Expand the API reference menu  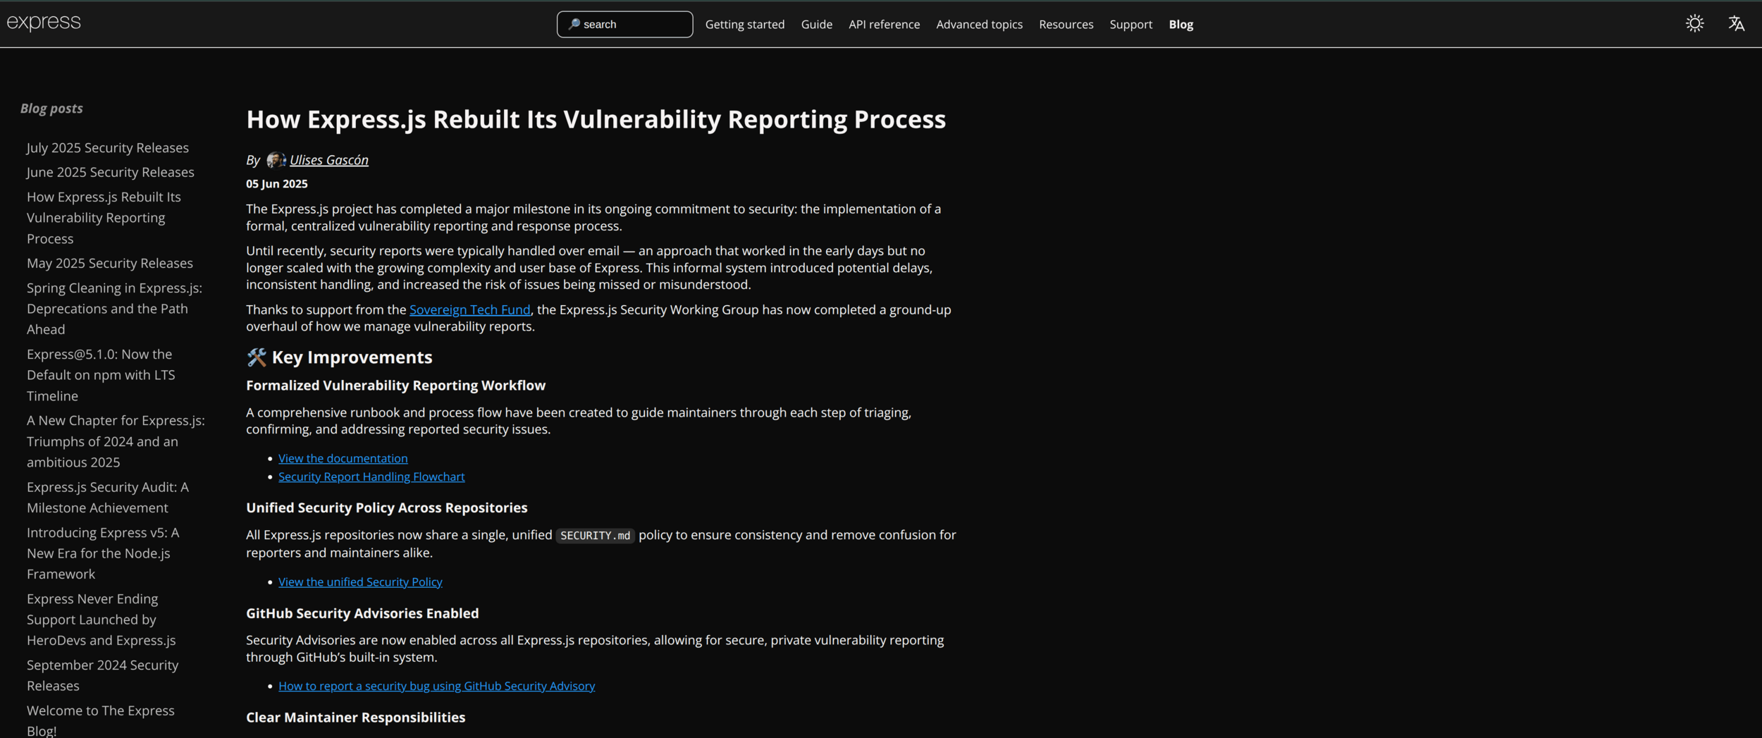point(884,24)
